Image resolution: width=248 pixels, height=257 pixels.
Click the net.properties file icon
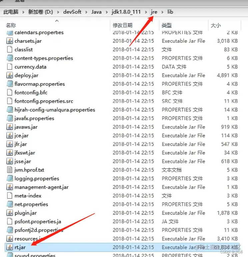[9, 204]
